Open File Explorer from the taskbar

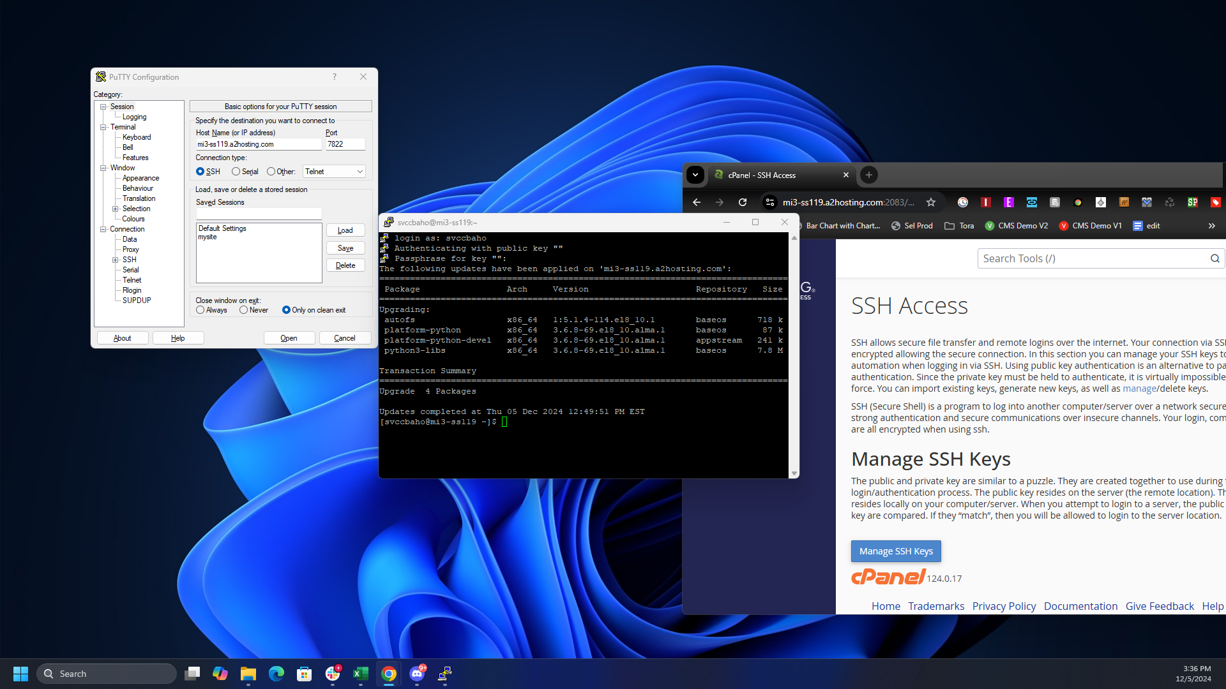pyautogui.click(x=248, y=674)
